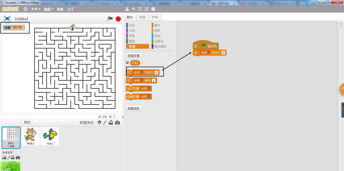Click the 新建链表 button
344x171 pixels.
(x=133, y=108)
